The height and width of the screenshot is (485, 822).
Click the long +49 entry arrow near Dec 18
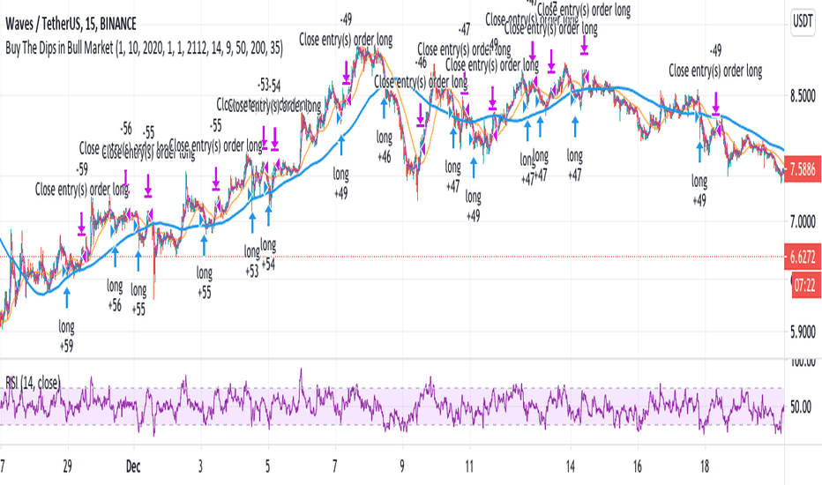(699, 152)
